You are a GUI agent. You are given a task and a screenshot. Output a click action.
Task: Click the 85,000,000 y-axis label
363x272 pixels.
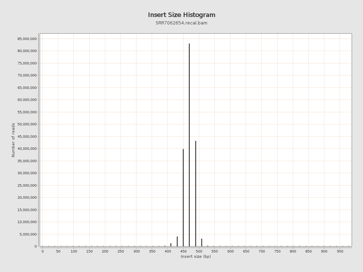tap(27, 39)
